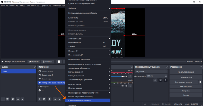The image size is (203, 106).
Task: Expand Порядок (O) submenu
Action: [x=88, y=51]
